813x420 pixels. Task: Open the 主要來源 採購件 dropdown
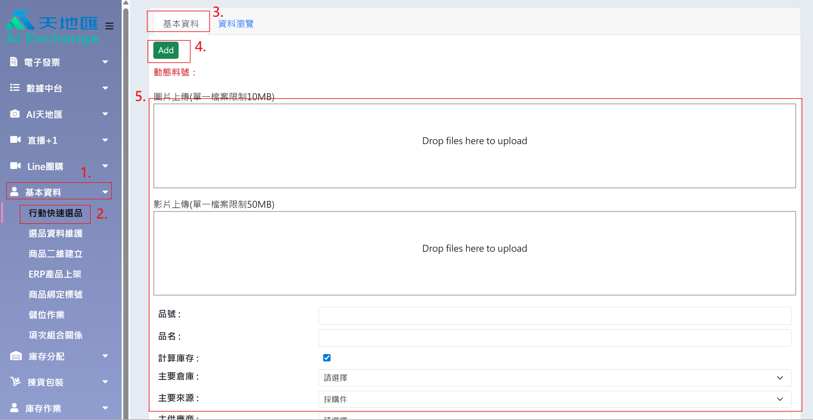pyautogui.click(x=555, y=399)
